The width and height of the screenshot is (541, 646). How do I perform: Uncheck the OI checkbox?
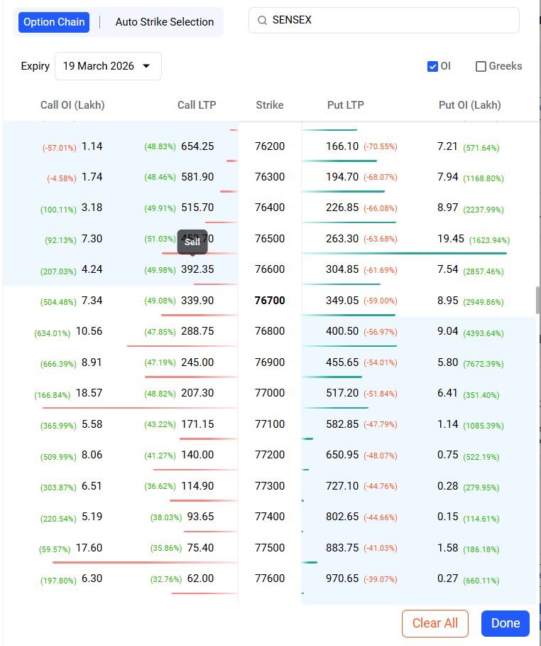432,67
